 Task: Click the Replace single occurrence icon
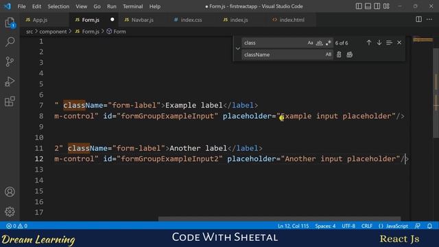coord(339,55)
